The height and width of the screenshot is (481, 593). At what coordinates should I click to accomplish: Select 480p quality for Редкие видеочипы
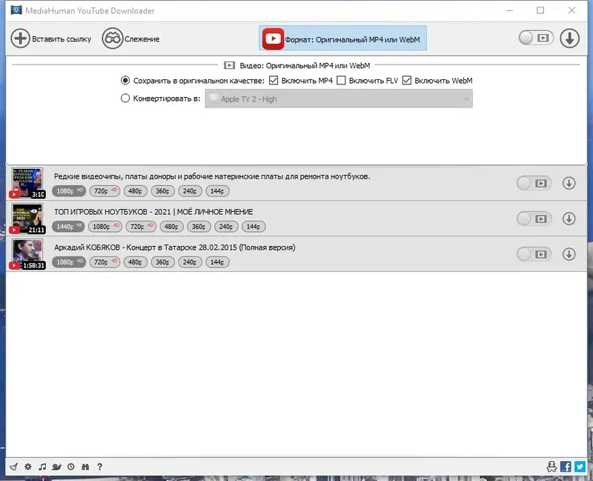(135, 191)
